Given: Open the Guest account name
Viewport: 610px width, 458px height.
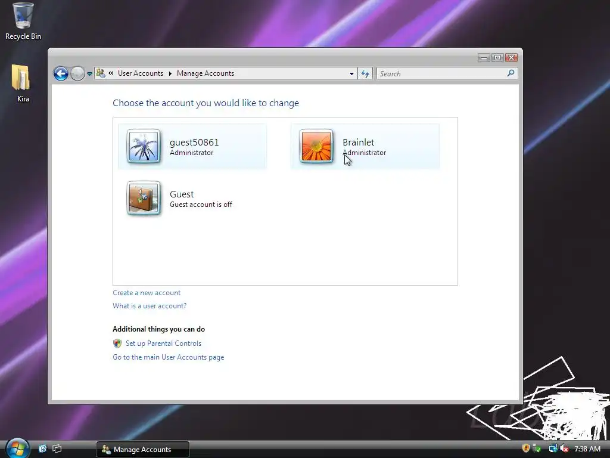Looking at the screenshot, I should (x=182, y=194).
